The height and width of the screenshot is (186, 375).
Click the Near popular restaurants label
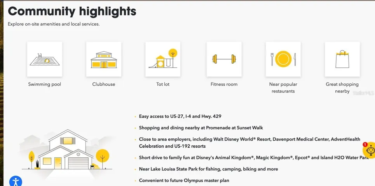[283, 88]
